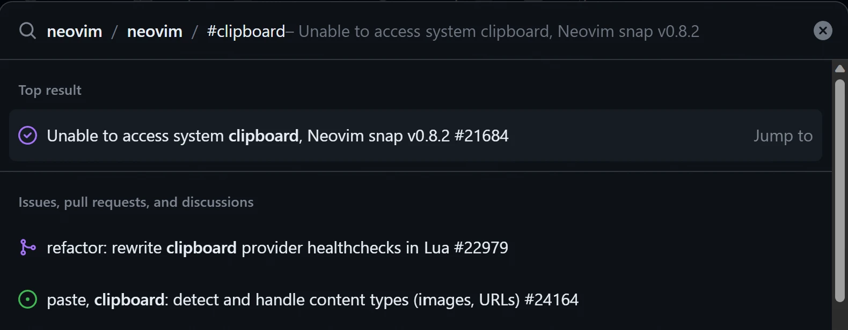Click the "Issues, pull requests, and discussions" heading

[136, 202]
